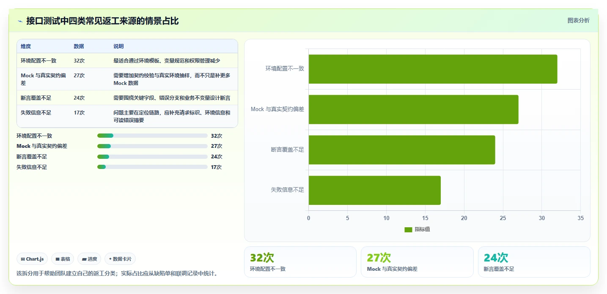
Task: Click the description starting 问题主要在定位链路
Action: (172, 117)
